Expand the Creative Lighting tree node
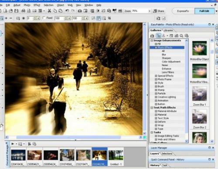The width and height of the screenshot is (218, 169). 156,97
